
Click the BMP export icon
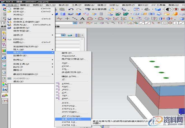[x=58, y=98]
